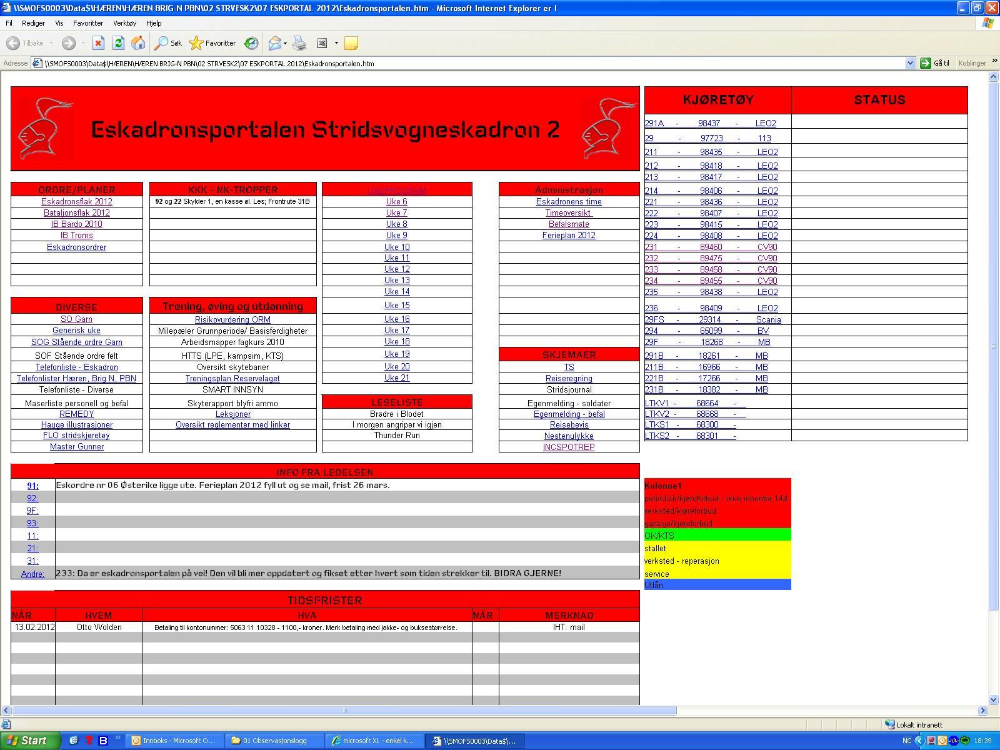Open the Risikovurdering ORM link
This screenshot has width=1000, height=750.
pos(232,319)
